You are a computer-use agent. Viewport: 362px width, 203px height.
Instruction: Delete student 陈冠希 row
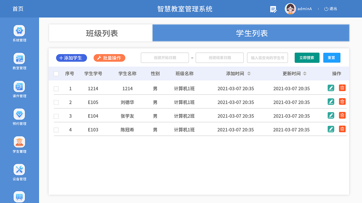[x=342, y=129]
